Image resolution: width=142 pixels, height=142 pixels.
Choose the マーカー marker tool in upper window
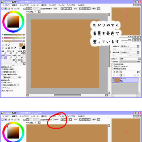[9, 57]
